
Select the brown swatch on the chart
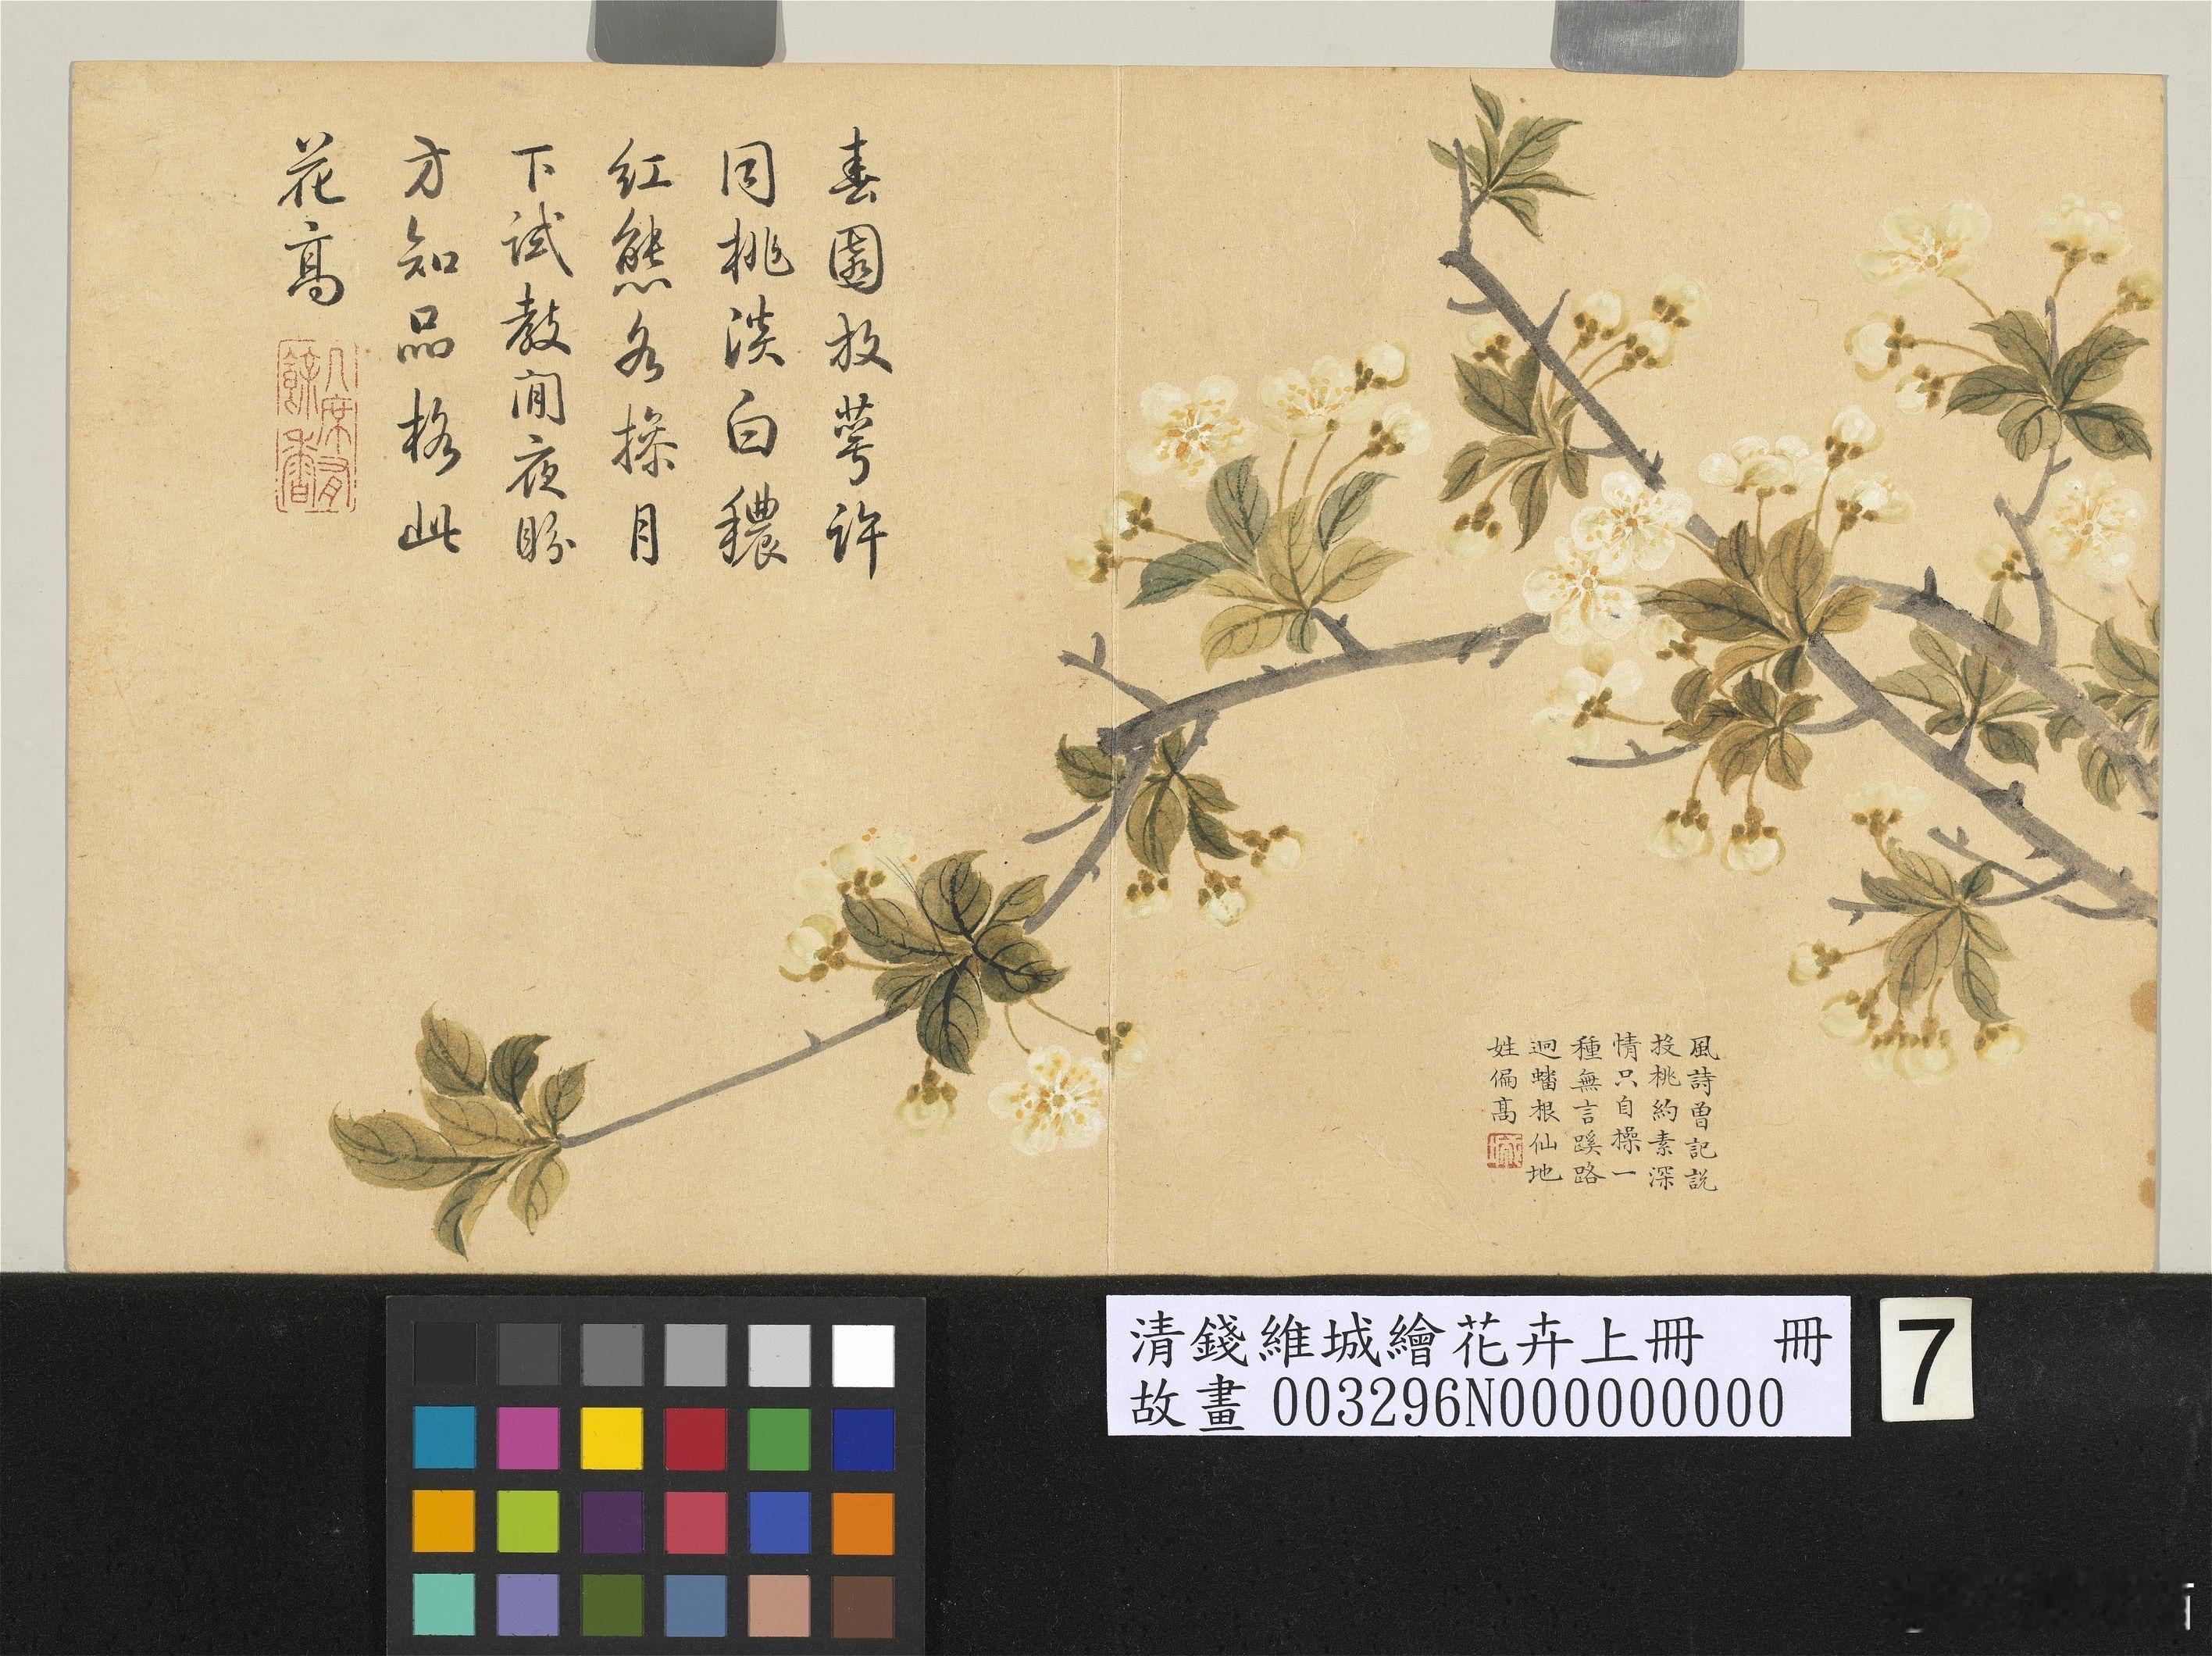pos(863,1605)
